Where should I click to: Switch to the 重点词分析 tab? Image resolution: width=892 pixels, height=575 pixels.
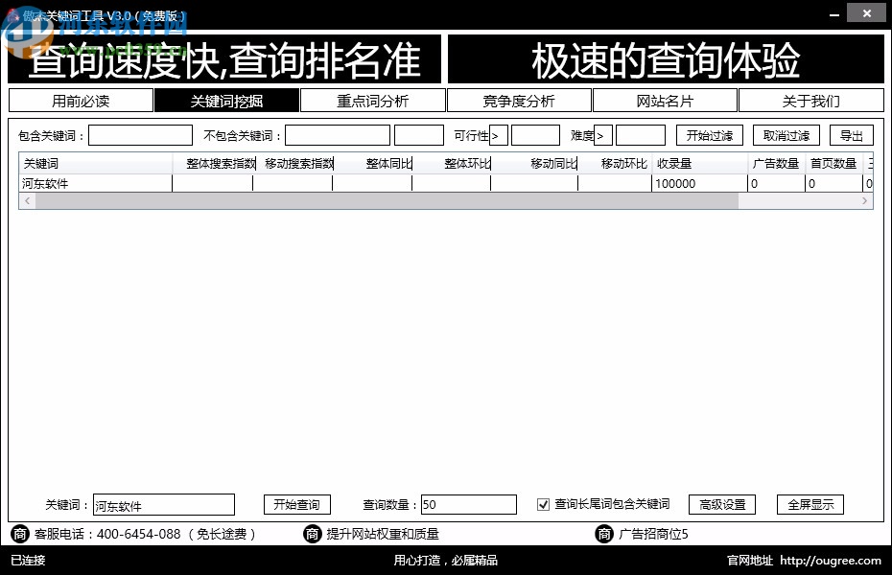click(374, 100)
